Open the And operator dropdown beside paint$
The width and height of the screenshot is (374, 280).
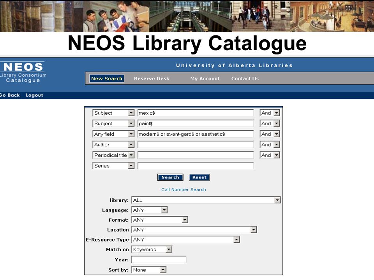[270, 123]
